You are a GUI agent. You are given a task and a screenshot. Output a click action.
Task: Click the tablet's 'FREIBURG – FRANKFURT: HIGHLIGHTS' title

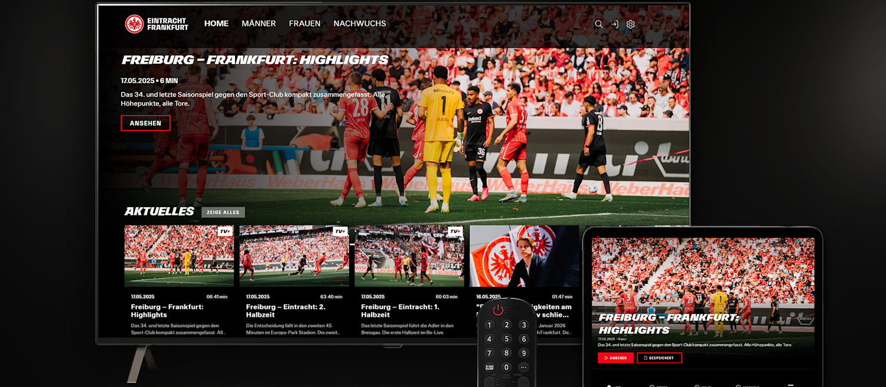click(669, 324)
